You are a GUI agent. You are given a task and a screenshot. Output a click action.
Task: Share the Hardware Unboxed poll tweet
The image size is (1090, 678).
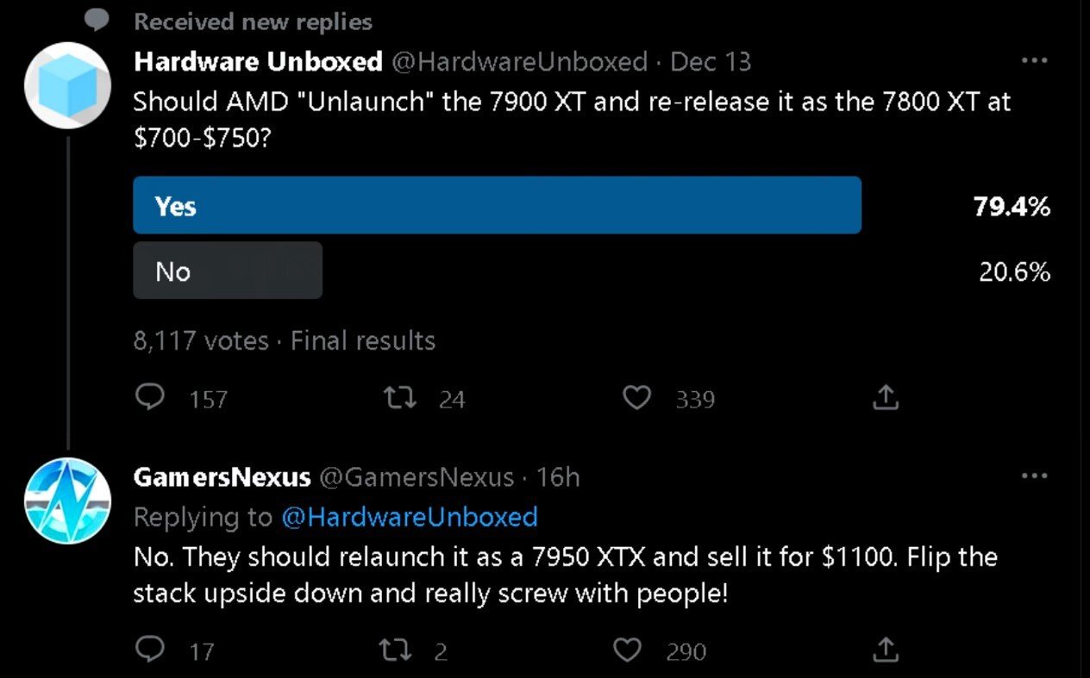[x=886, y=397]
